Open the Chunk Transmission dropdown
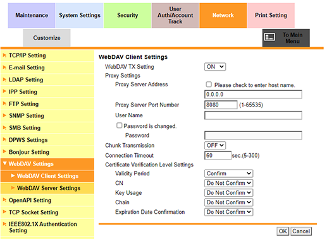 pos(215,145)
